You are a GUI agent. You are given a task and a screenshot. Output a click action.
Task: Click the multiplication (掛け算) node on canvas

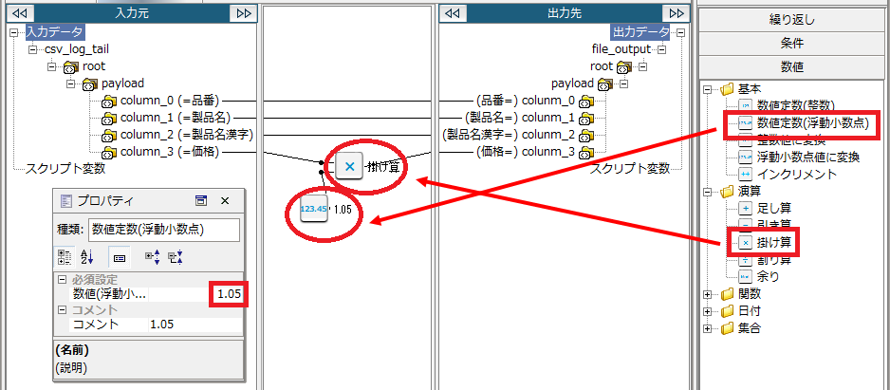349,167
